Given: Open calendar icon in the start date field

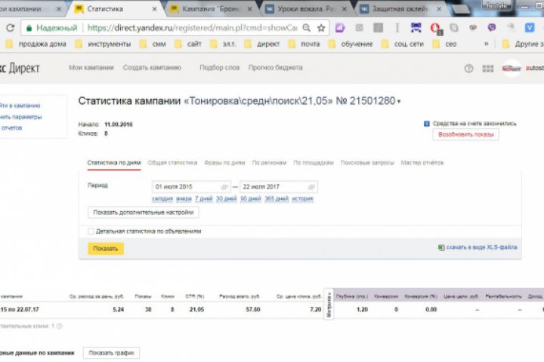Looking at the screenshot, I should coord(224,187).
